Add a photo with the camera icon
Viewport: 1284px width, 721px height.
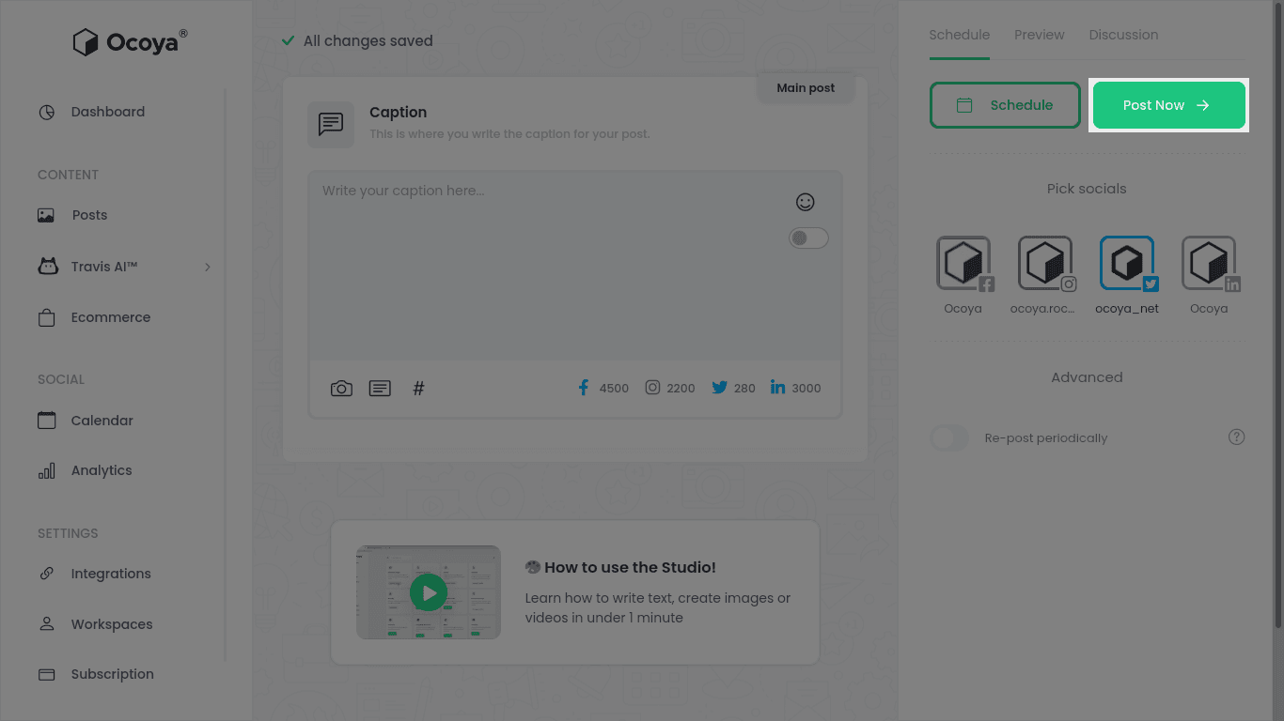click(341, 389)
